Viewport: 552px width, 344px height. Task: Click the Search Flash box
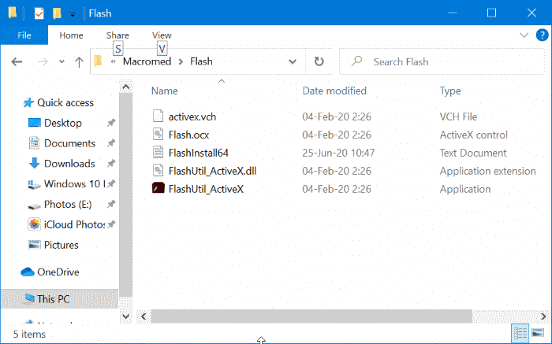pyautogui.click(x=442, y=62)
